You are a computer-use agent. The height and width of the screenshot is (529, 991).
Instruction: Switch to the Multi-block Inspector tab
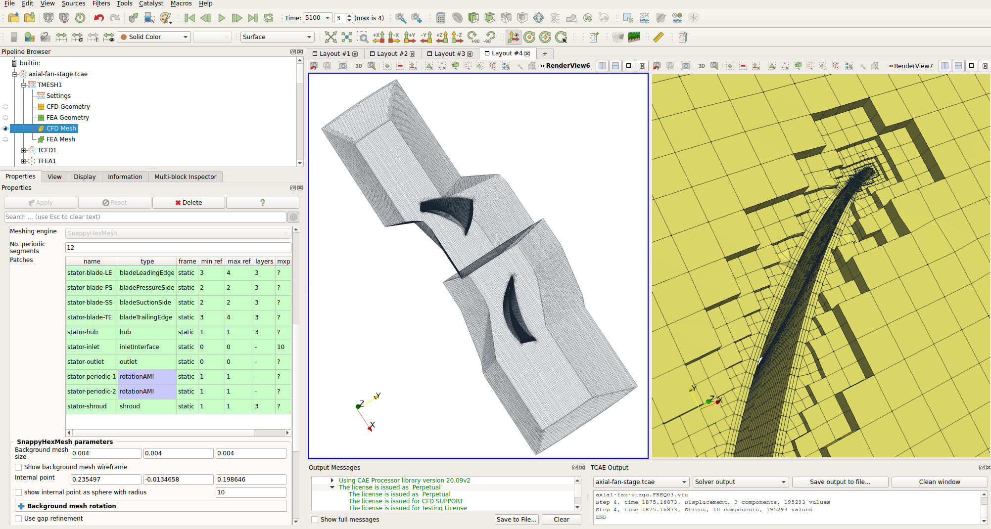(x=186, y=176)
